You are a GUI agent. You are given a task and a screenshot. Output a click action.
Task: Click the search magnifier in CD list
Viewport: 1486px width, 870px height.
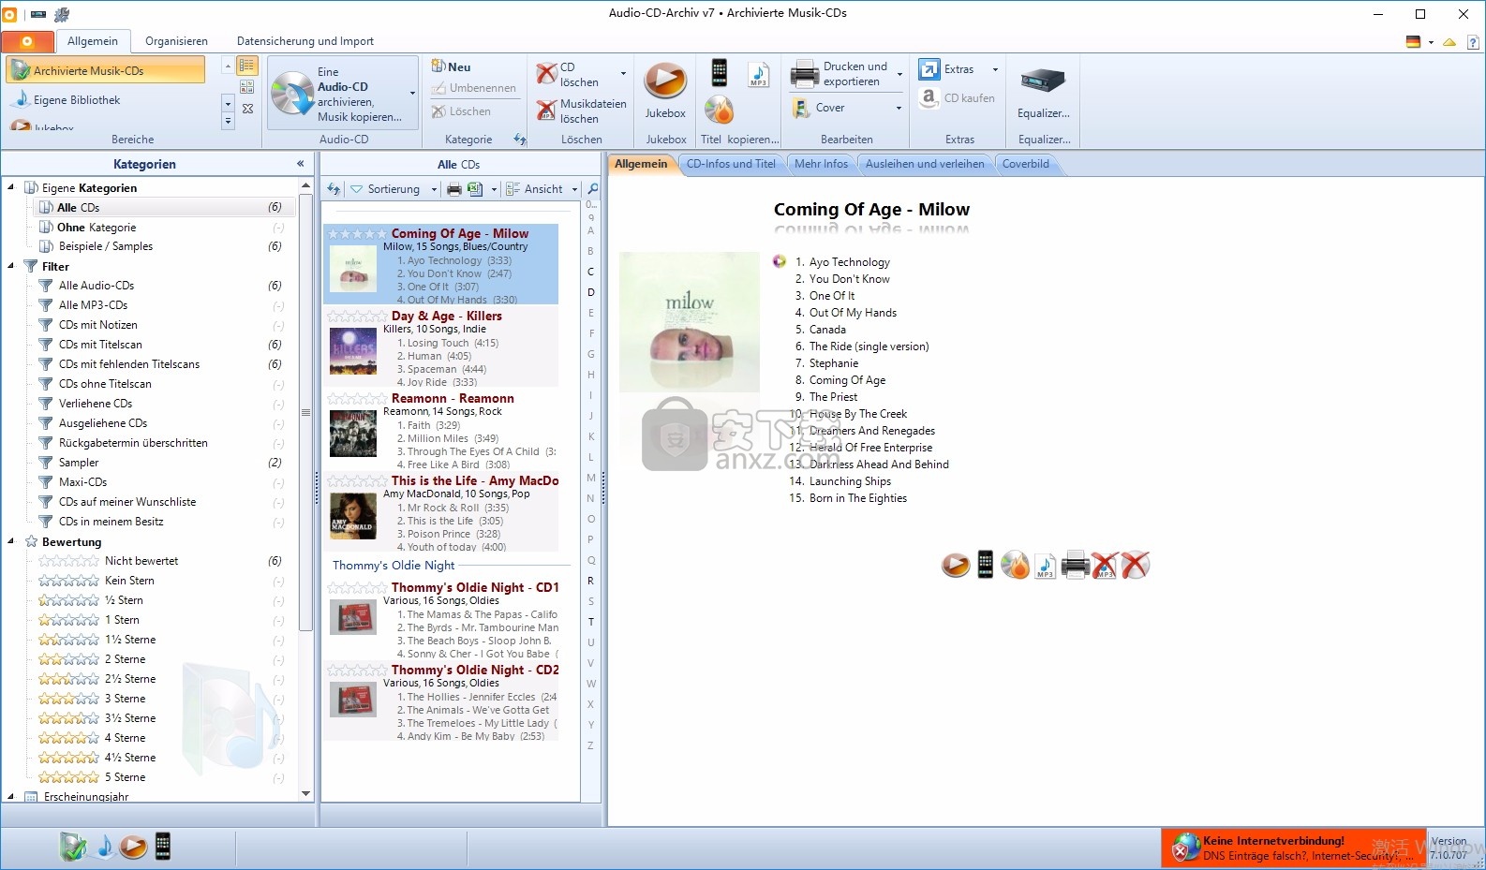(592, 189)
